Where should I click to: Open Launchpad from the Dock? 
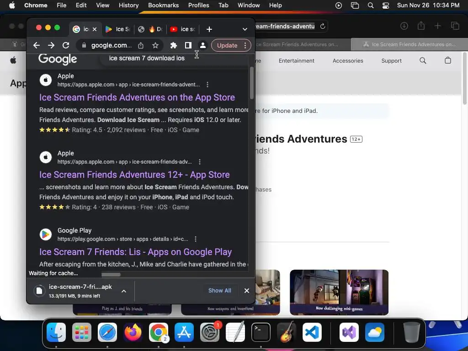(x=82, y=332)
